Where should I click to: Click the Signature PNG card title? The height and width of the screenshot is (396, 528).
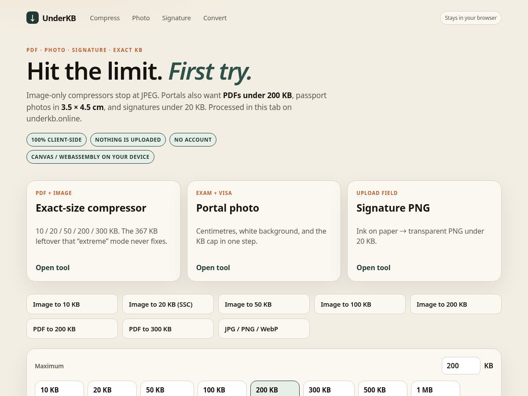[393, 208]
